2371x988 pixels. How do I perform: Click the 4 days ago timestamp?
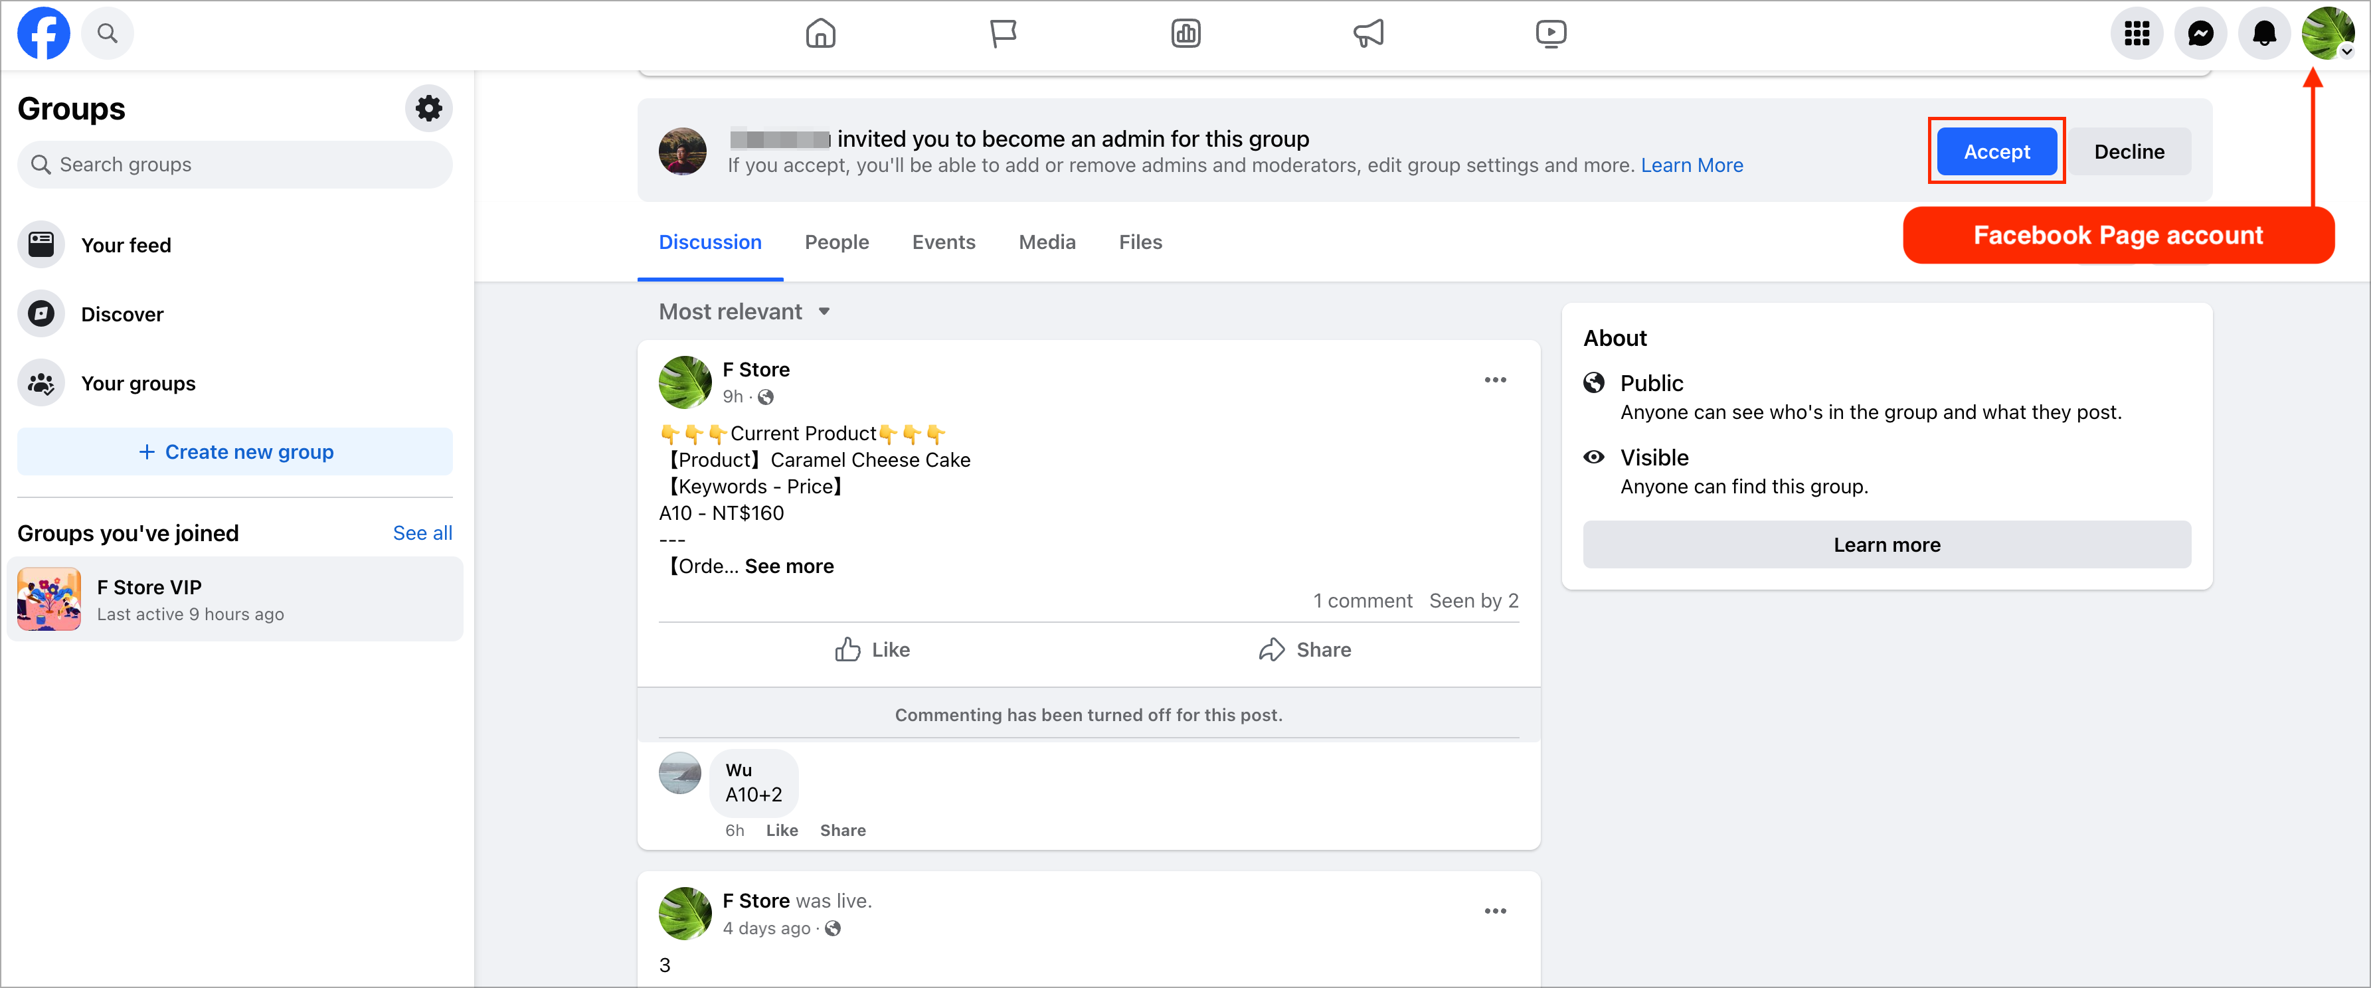click(766, 929)
